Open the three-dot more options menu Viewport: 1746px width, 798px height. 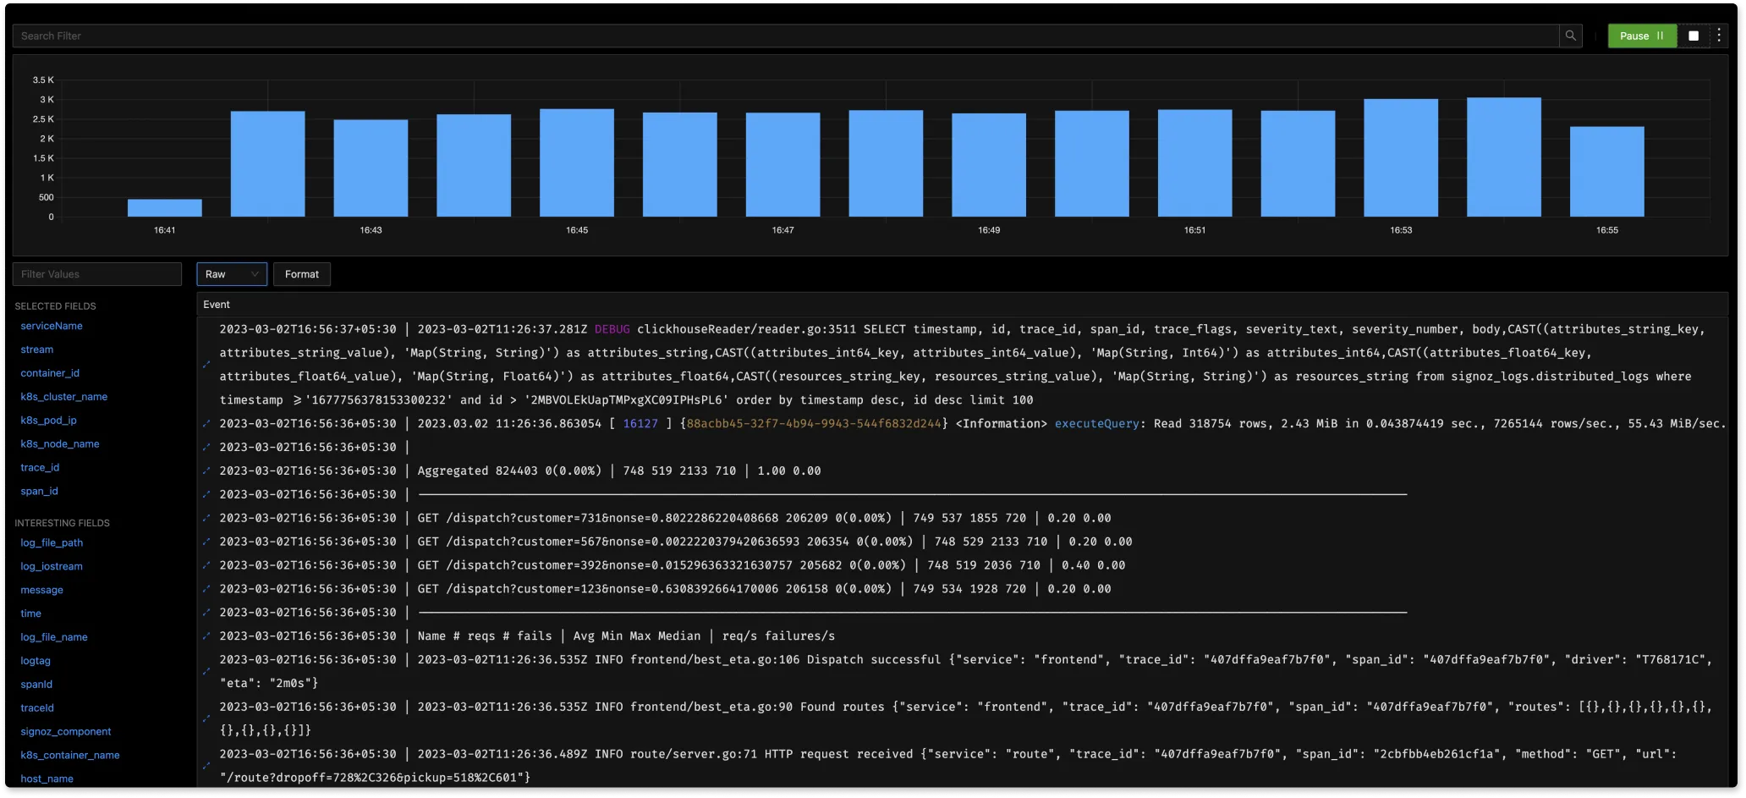[1719, 36]
